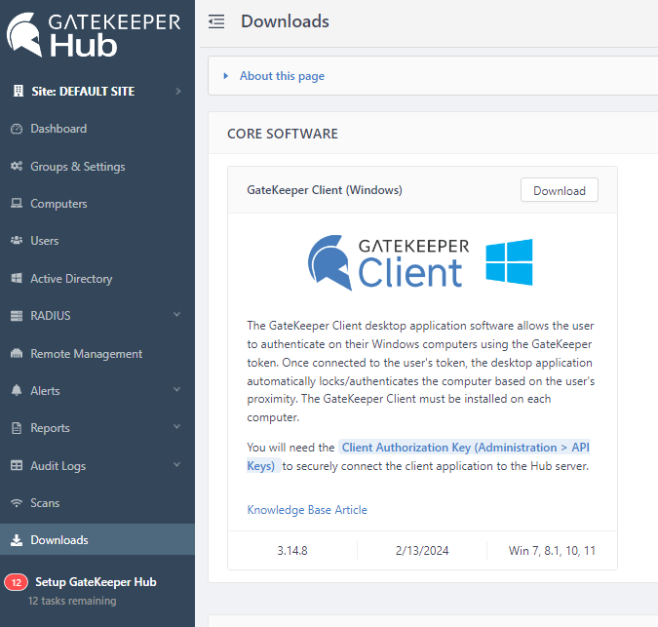This screenshot has width=658, height=627.
Task: Click the Scans wifi icon
Action: [x=17, y=503]
